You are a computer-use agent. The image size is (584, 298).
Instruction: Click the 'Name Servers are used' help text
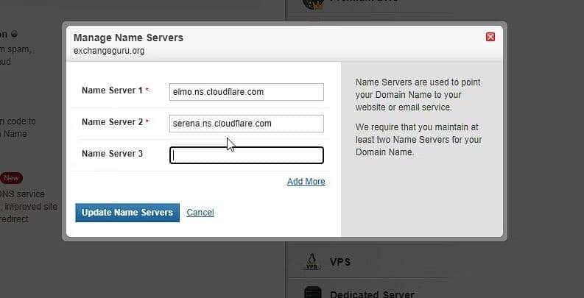pos(418,95)
